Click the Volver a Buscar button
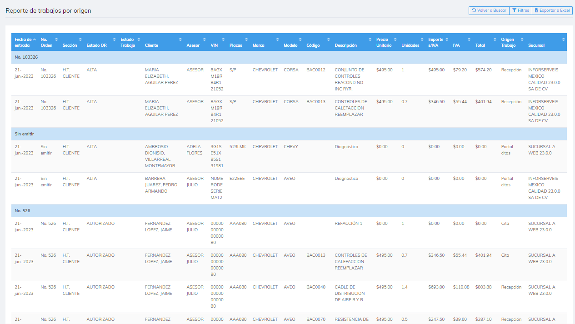The width and height of the screenshot is (575, 324). (489, 10)
